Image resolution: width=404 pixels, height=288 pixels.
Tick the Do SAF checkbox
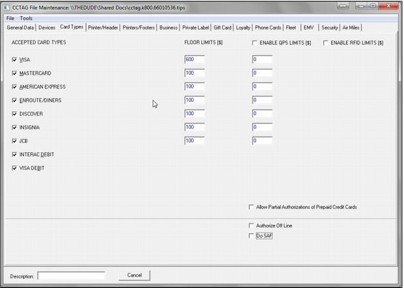(x=251, y=236)
